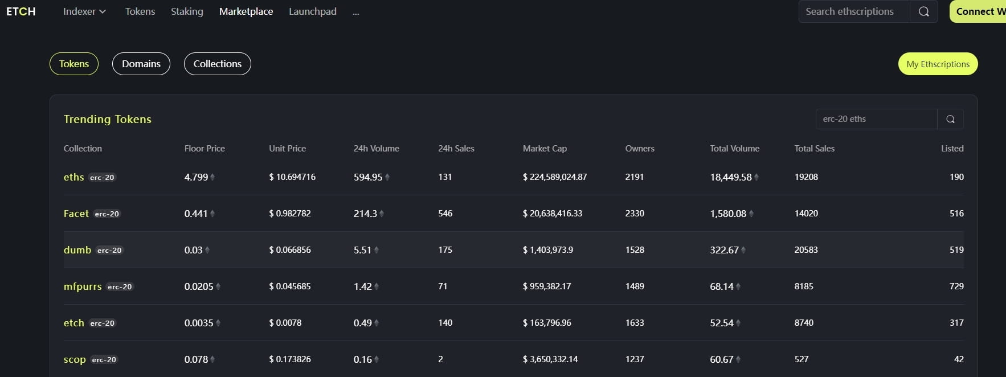Viewport: 1006px width, 377px height.
Task: Focus the Search ethscriptions input field
Action: pyautogui.click(x=854, y=11)
